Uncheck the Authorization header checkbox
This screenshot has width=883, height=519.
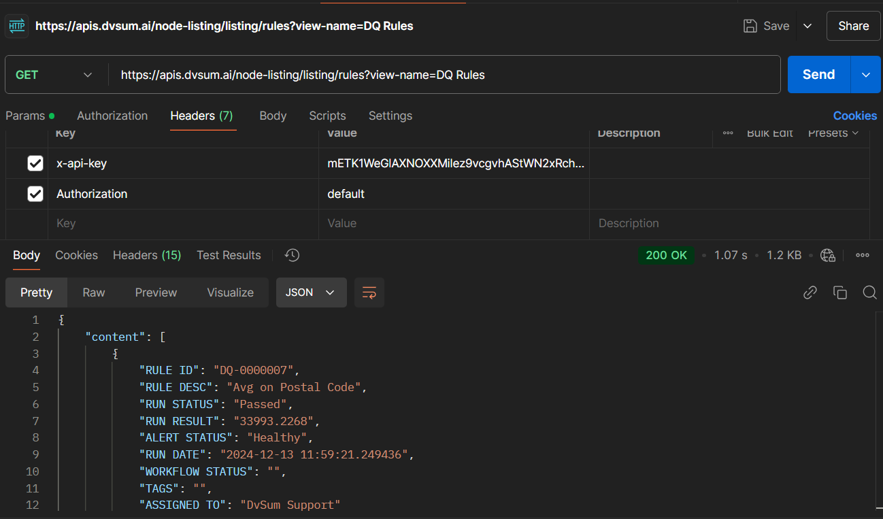[35, 194]
